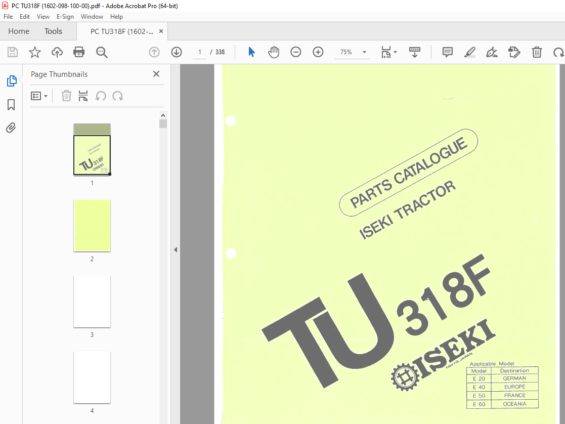
Task: Click the total page count '338'
Action: 220,52
